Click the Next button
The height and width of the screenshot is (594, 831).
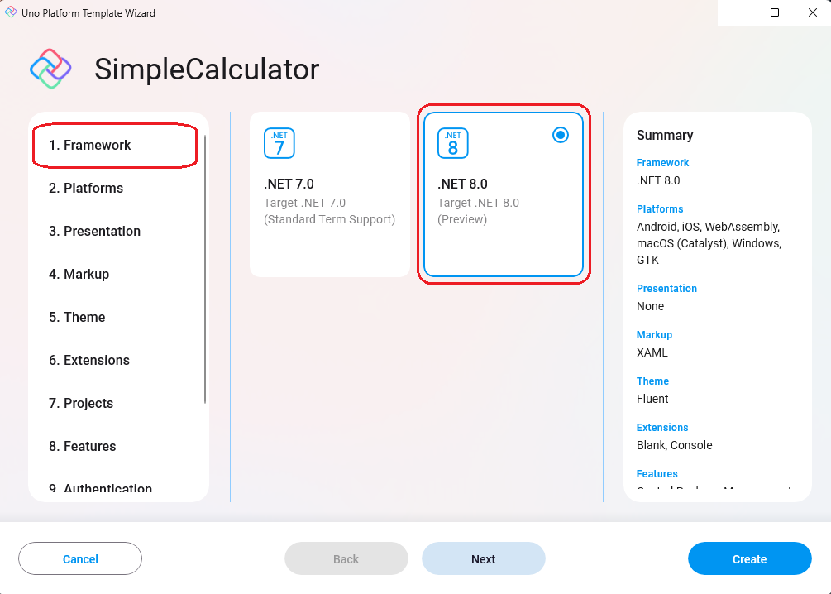(x=483, y=558)
